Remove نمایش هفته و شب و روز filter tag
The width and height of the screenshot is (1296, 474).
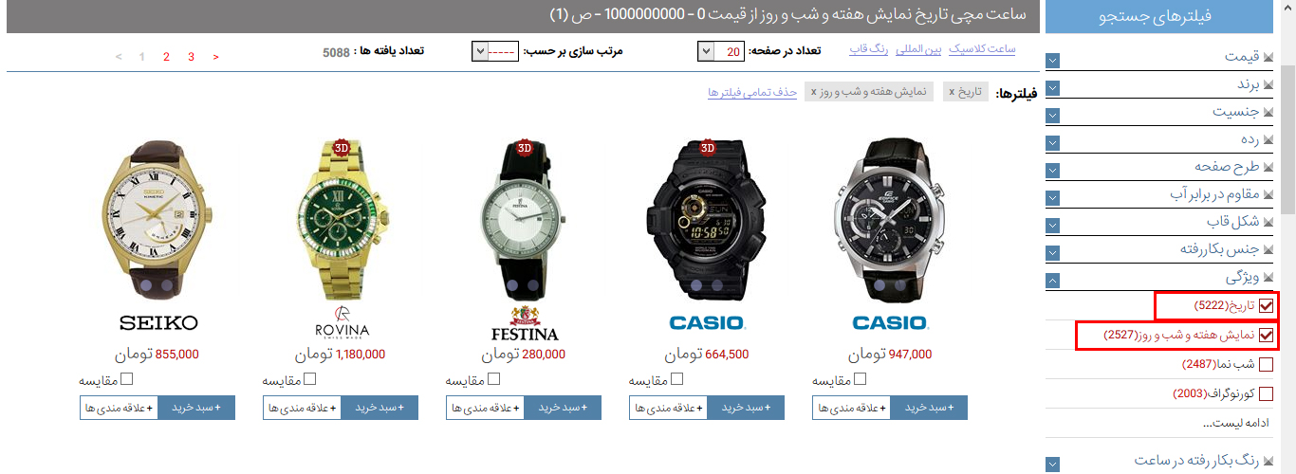(x=813, y=92)
